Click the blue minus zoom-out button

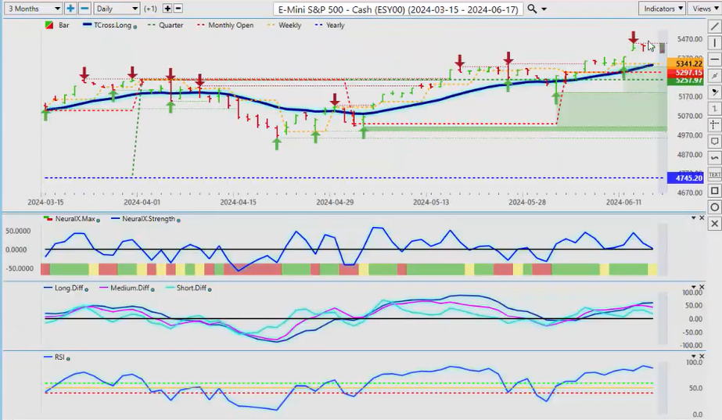tap(85, 9)
